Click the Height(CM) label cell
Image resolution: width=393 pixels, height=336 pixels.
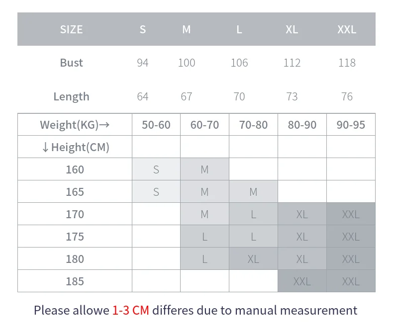pyautogui.click(x=75, y=147)
